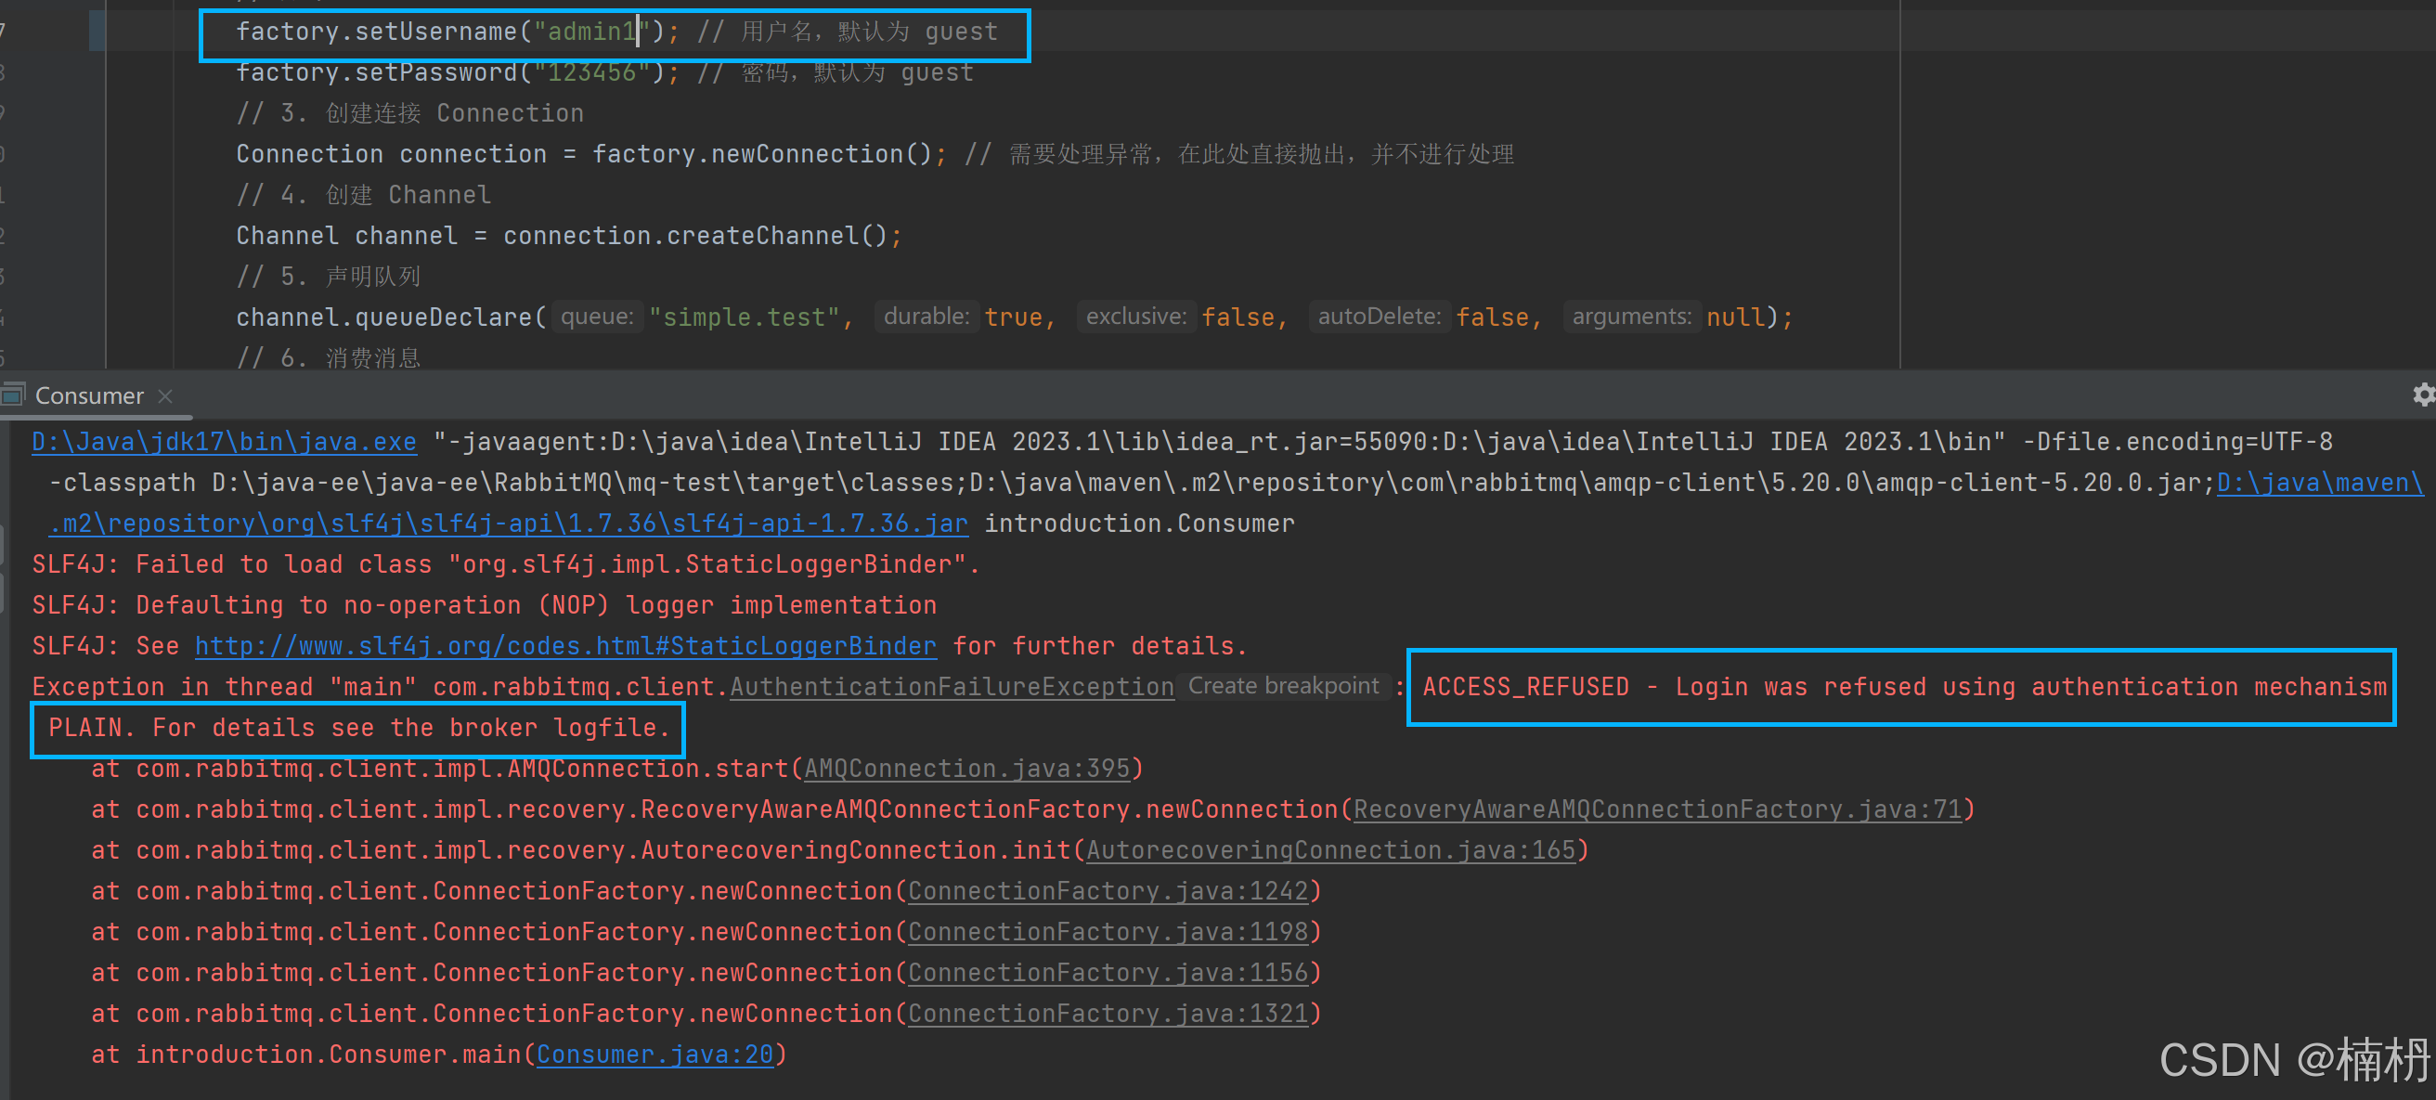Click the queue: parameter hint
This screenshot has width=2436, height=1100.
point(597,316)
